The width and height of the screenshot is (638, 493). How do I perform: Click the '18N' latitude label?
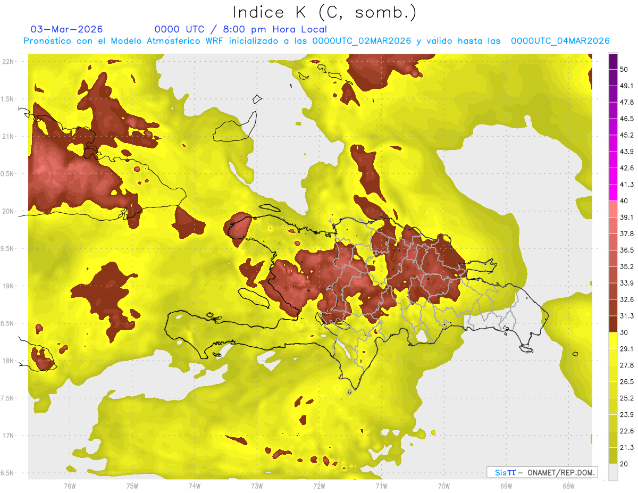pos(8,361)
